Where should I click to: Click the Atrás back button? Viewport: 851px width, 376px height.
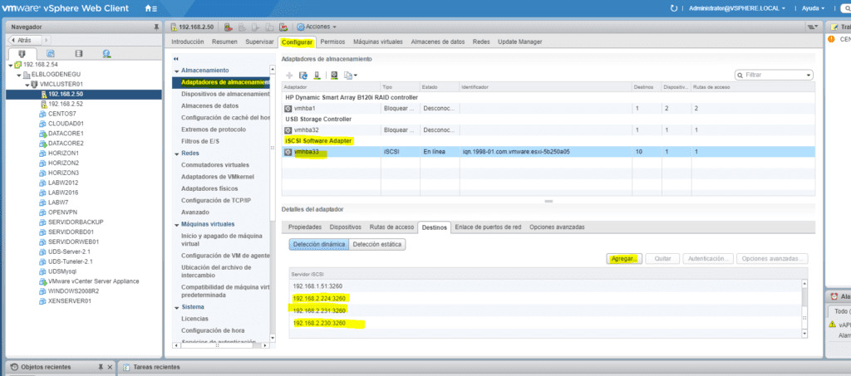pos(25,39)
